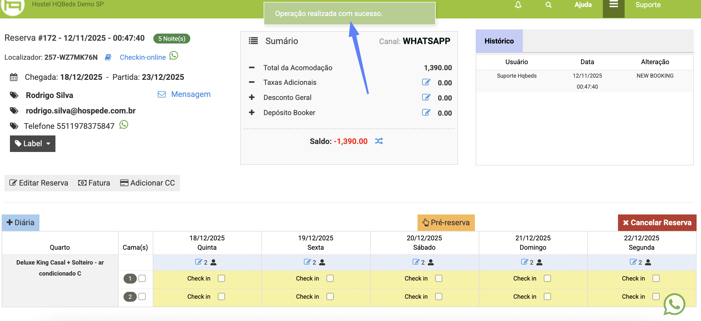Open the Ajuda menu

583,5
